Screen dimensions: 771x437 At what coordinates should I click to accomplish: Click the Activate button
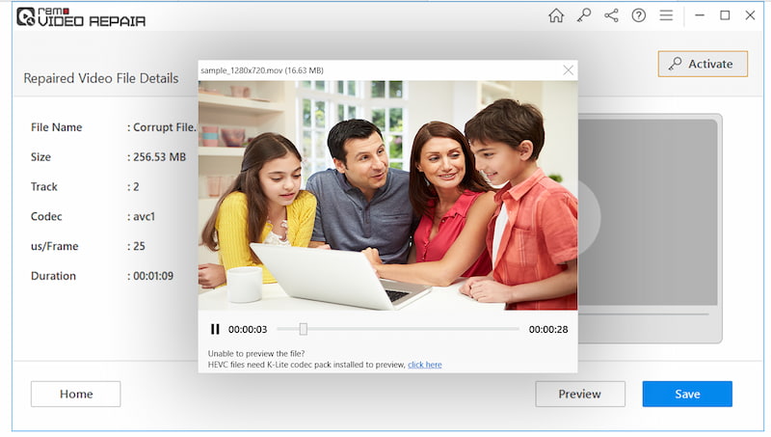[x=703, y=64]
